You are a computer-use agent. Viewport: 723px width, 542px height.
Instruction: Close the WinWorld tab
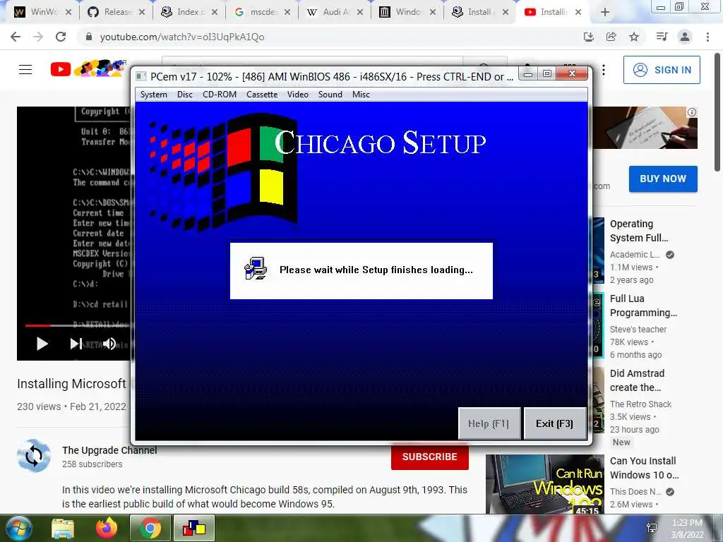[x=68, y=13]
